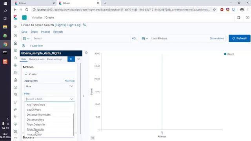Click the unlink saved search icon

[x=84, y=25]
